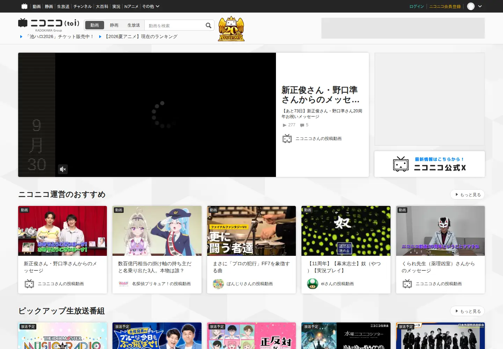Expand the その他 dropdown menu
The image size is (503, 349).
tap(151, 6)
